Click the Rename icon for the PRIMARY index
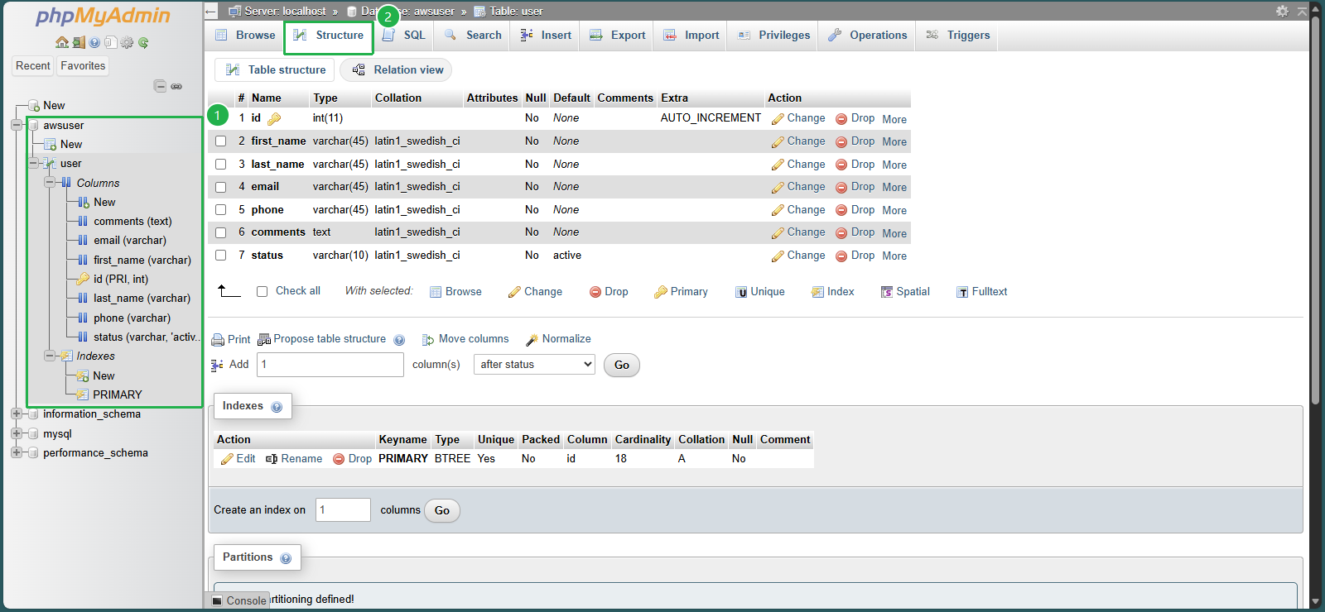 [272, 459]
